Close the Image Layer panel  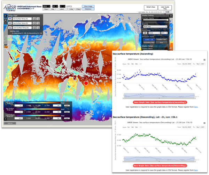coord(5,16)
